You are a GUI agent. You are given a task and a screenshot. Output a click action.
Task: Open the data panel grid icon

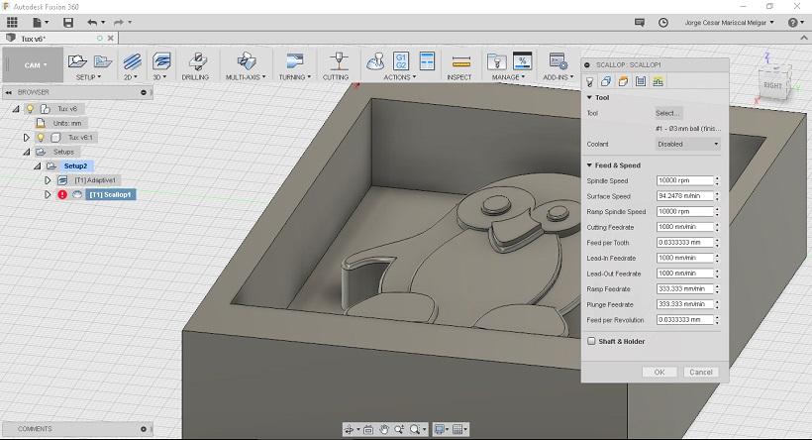pyautogui.click(x=12, y=22)
